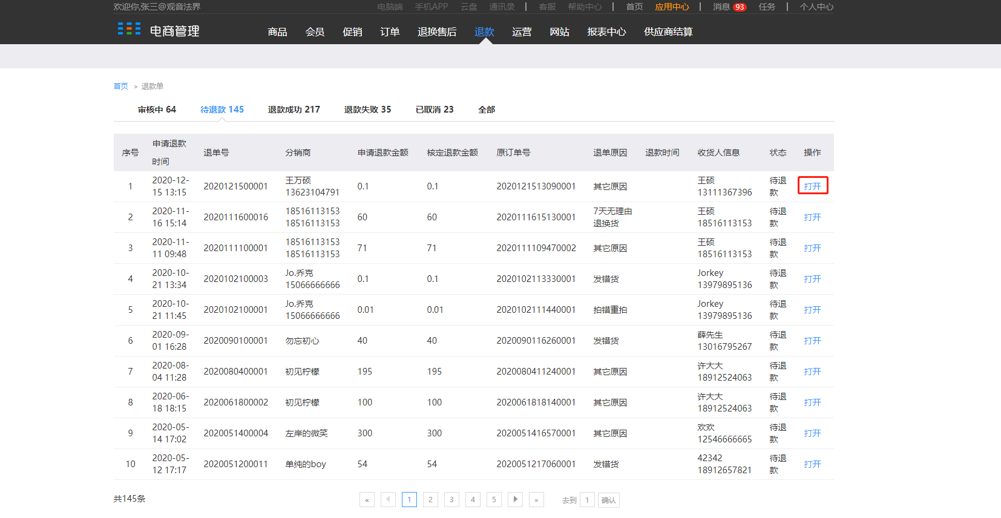Open 帮助中心 in top bar

pyautogui.click(x=585, y=7)
